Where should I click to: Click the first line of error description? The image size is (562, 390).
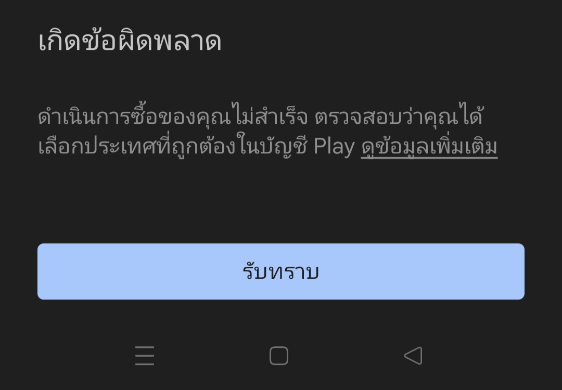(261, 115)
